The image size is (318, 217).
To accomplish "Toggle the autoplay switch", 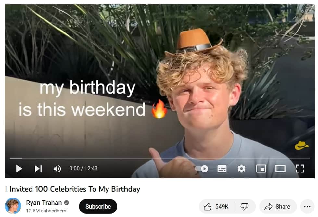I will pyautogui.click(x=201, y=169).
